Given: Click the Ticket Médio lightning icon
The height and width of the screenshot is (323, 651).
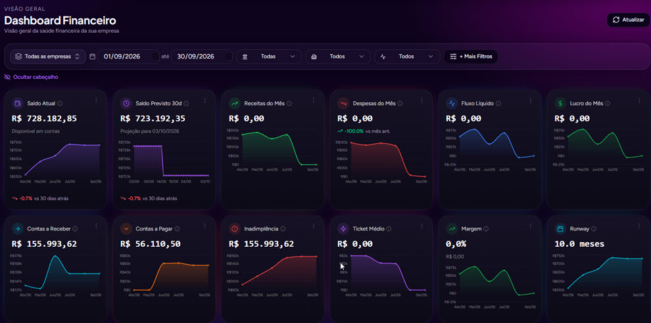Looking at the screenshot, I should tap(343, 228).
